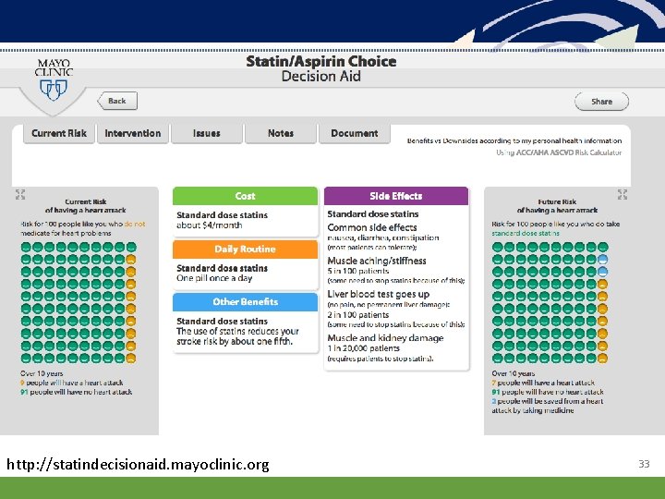Click 'Muscle aching/stiffness' side effect

point(377,261)
